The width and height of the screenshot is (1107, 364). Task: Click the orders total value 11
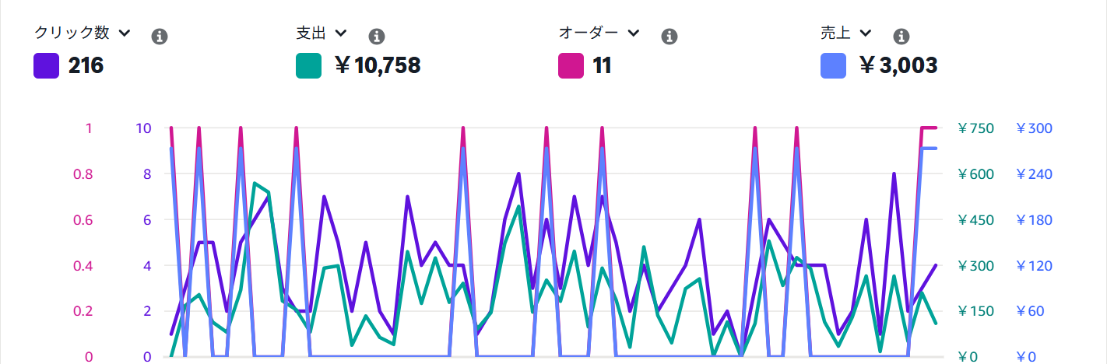point(602,66)
